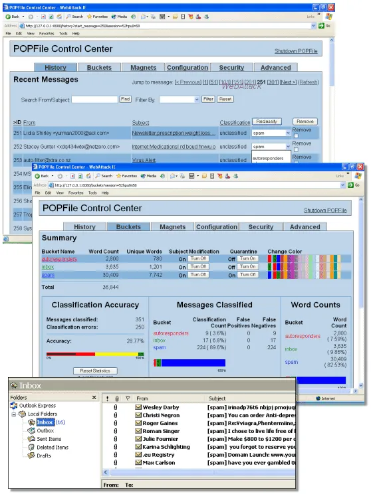Select the Drafts folder icon
This screenshot has width=371, height=494.
[x=31, y=455]
